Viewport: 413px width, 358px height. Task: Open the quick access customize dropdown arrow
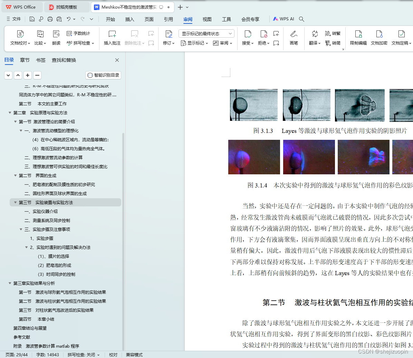[x=92, y=19]
